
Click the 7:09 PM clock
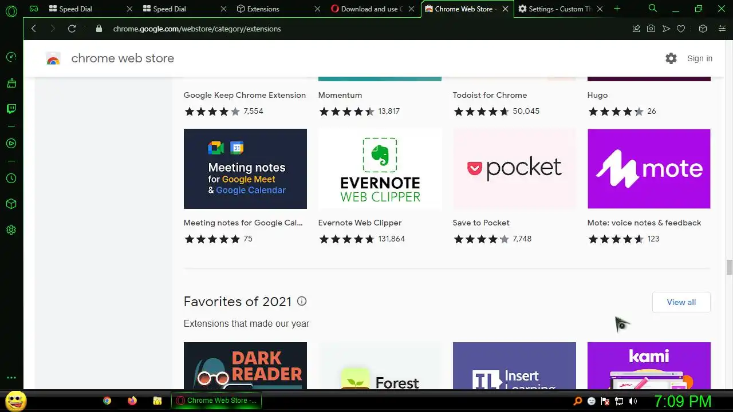[x=682, y=401]
